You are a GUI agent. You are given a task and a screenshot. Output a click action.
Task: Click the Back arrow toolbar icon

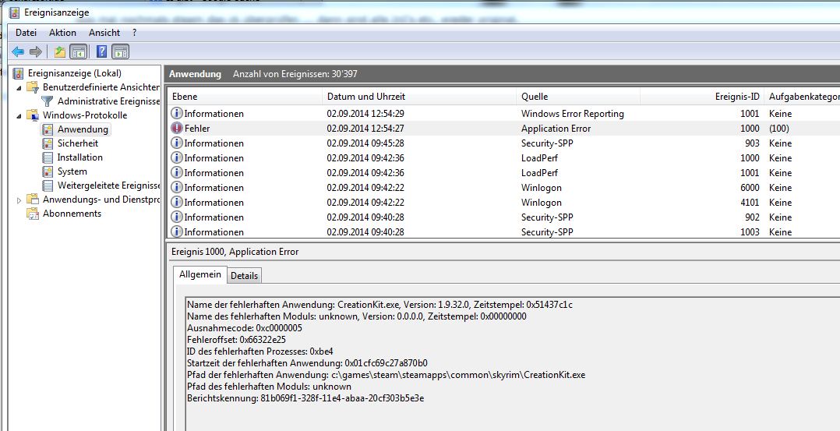[x=18, y=52]
